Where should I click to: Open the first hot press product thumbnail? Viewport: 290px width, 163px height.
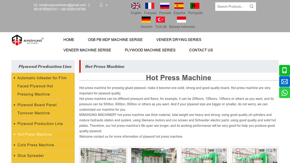(103, 155)
